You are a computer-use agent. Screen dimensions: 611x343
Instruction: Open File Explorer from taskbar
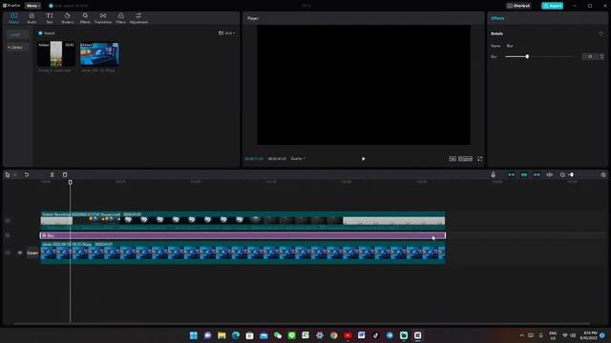pyautogui.click(x=221, y=335)
